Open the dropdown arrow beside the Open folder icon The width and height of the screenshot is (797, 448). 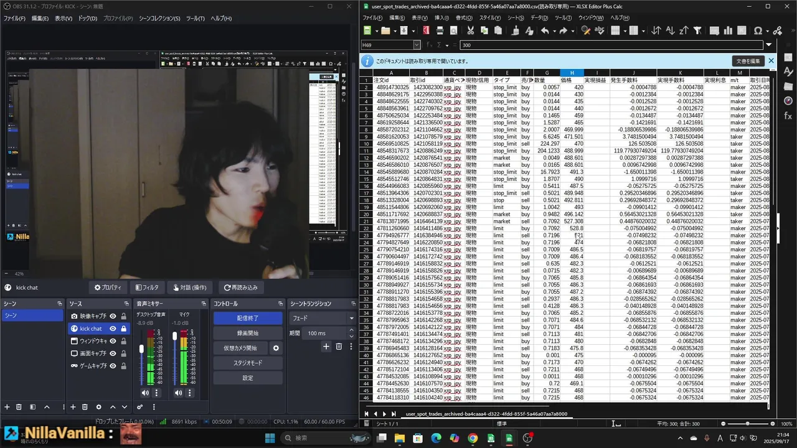point(395,30)
